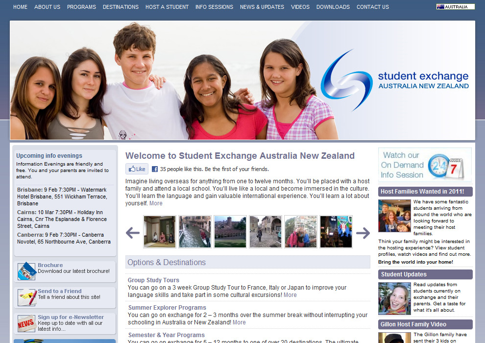The height and width of the screenshot is (343, 485).
Task: Click the Brochure link
Action: pos(50,265)
